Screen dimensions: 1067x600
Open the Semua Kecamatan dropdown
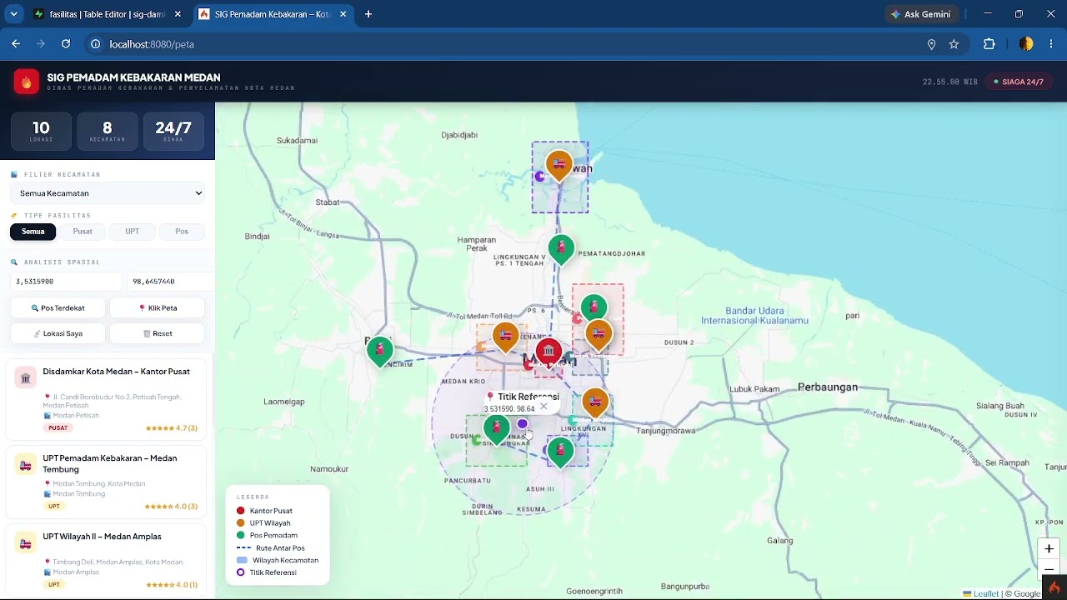108,193
